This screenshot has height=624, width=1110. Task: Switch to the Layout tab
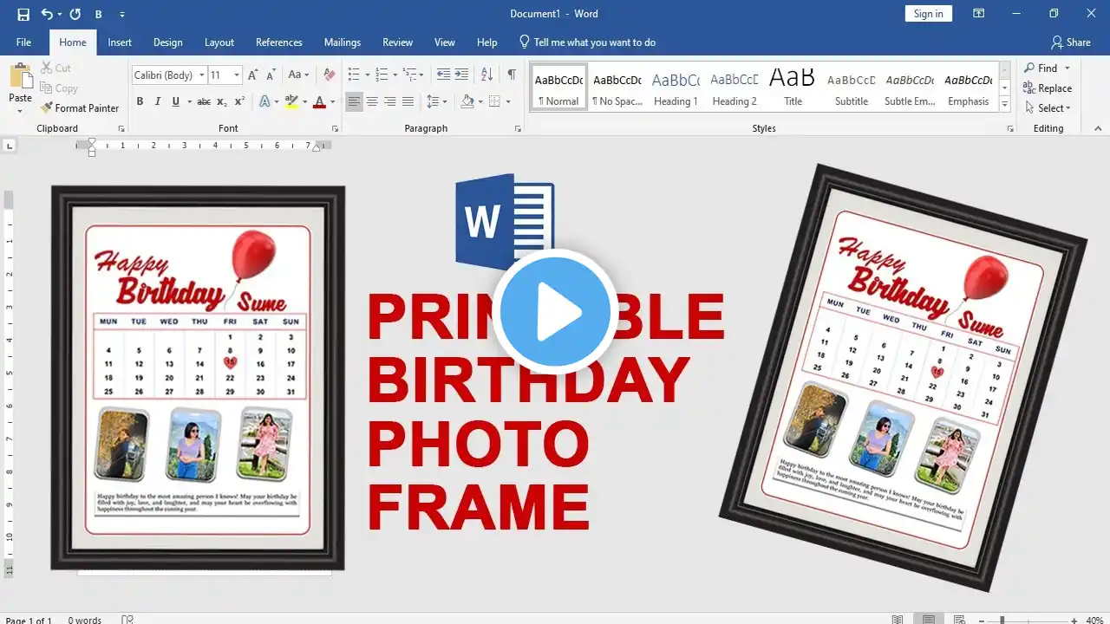pos(219,42)
